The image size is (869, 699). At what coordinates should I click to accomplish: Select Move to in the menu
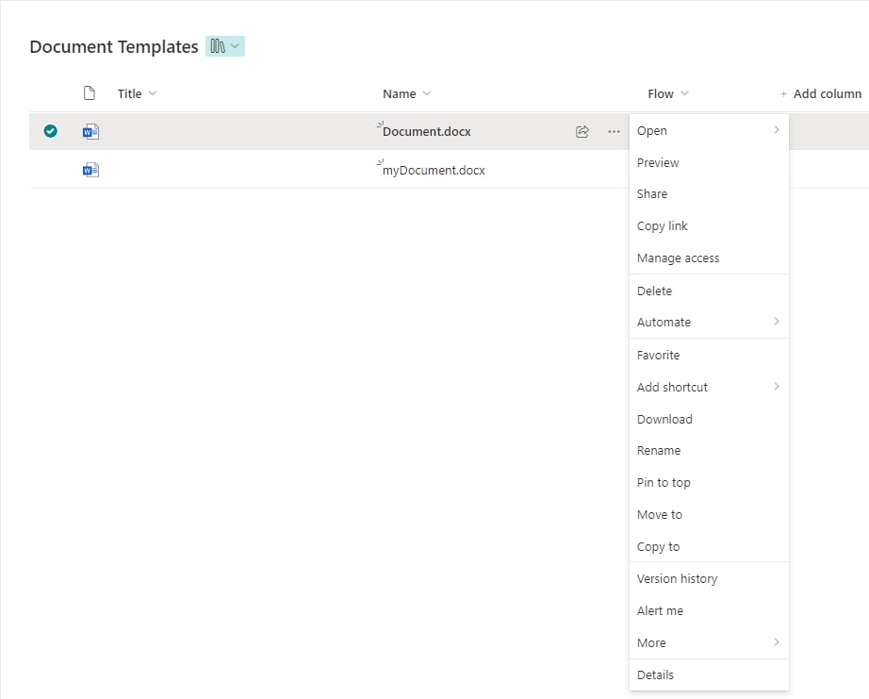pos(709,515)
